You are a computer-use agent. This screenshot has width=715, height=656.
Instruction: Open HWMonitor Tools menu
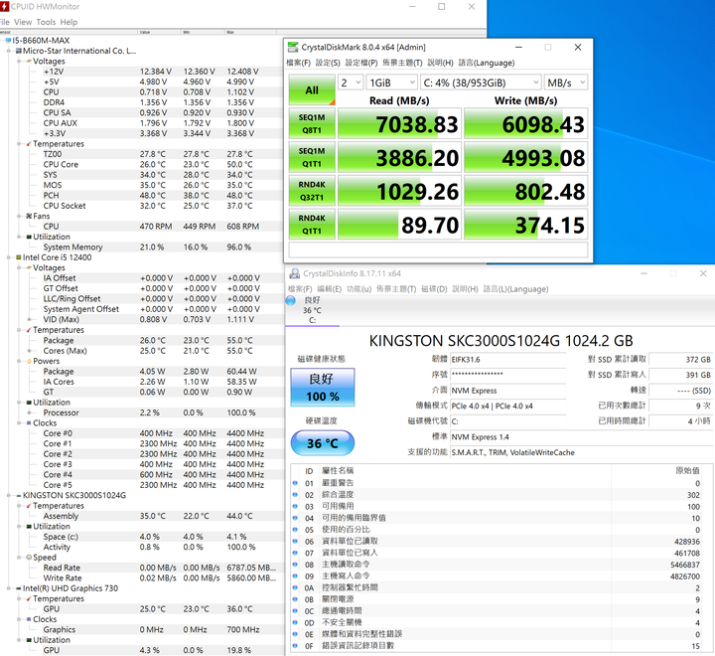pyautogui.click(x=46, y=22)
